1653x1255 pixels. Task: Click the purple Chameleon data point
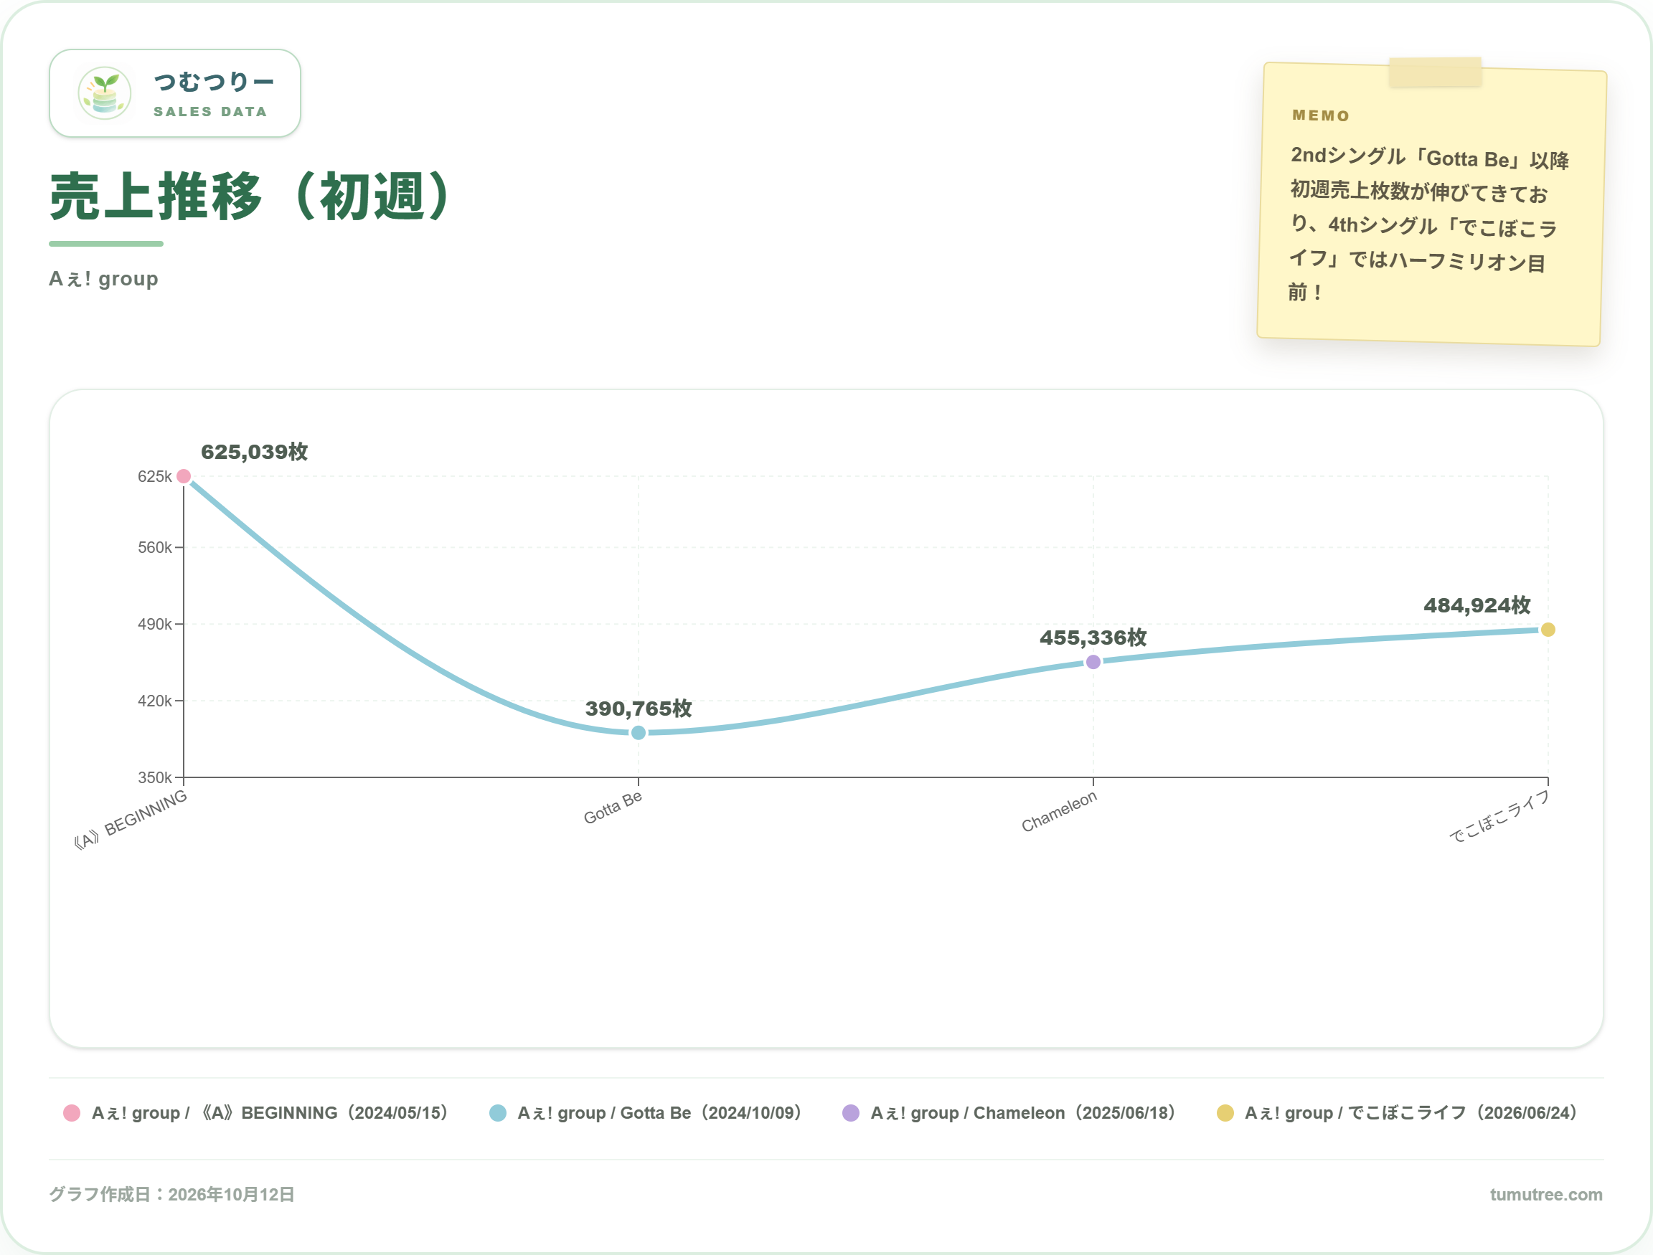(1093, 662)
